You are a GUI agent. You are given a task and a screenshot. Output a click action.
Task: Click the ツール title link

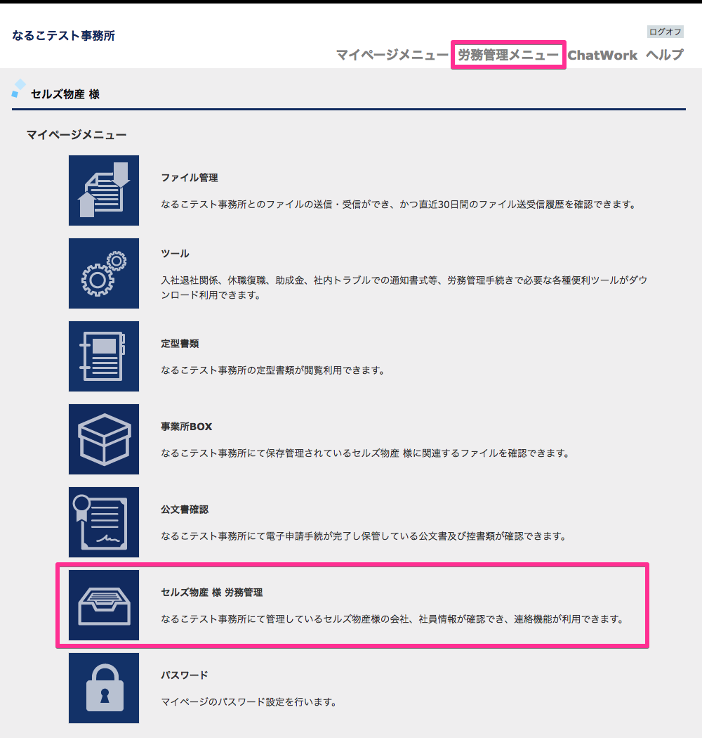click(x=175, y=254)
